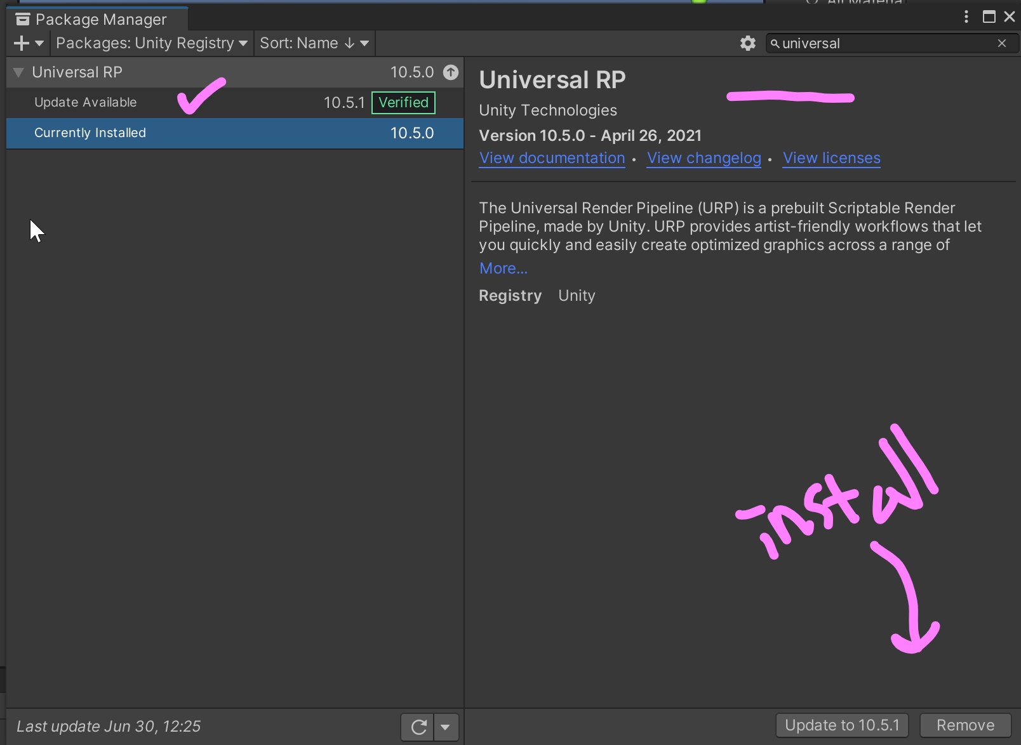Image resolution: width=1021 pixels, height=745 pixels.
Task: Open the Packages: Unity Registry dropdown
Action: click(152, 43)
